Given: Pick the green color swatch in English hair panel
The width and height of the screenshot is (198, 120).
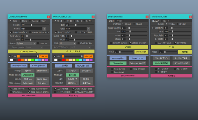Looking at the screenshot, I should 33,60.
